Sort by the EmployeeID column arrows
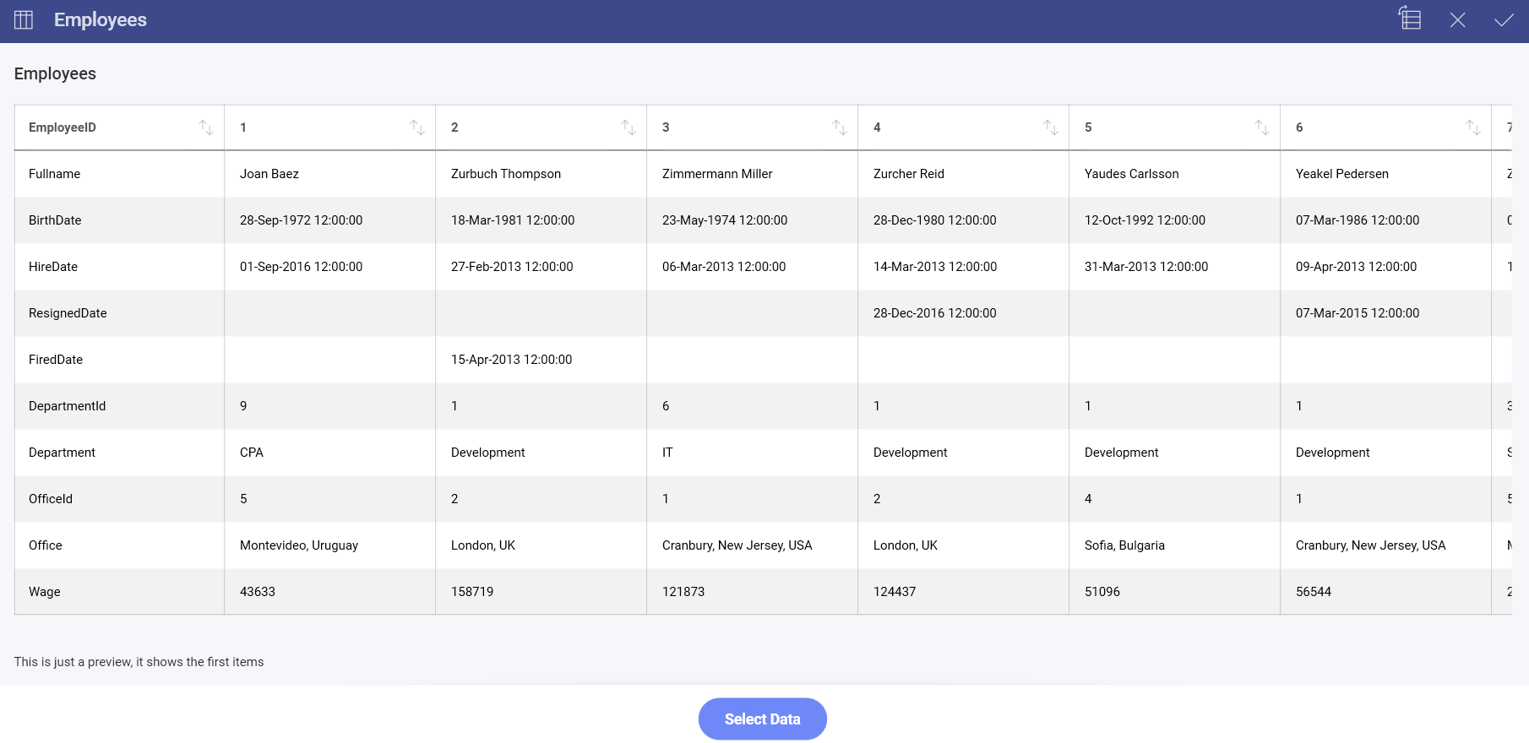 pyautogui.click(x=206, y=127)
